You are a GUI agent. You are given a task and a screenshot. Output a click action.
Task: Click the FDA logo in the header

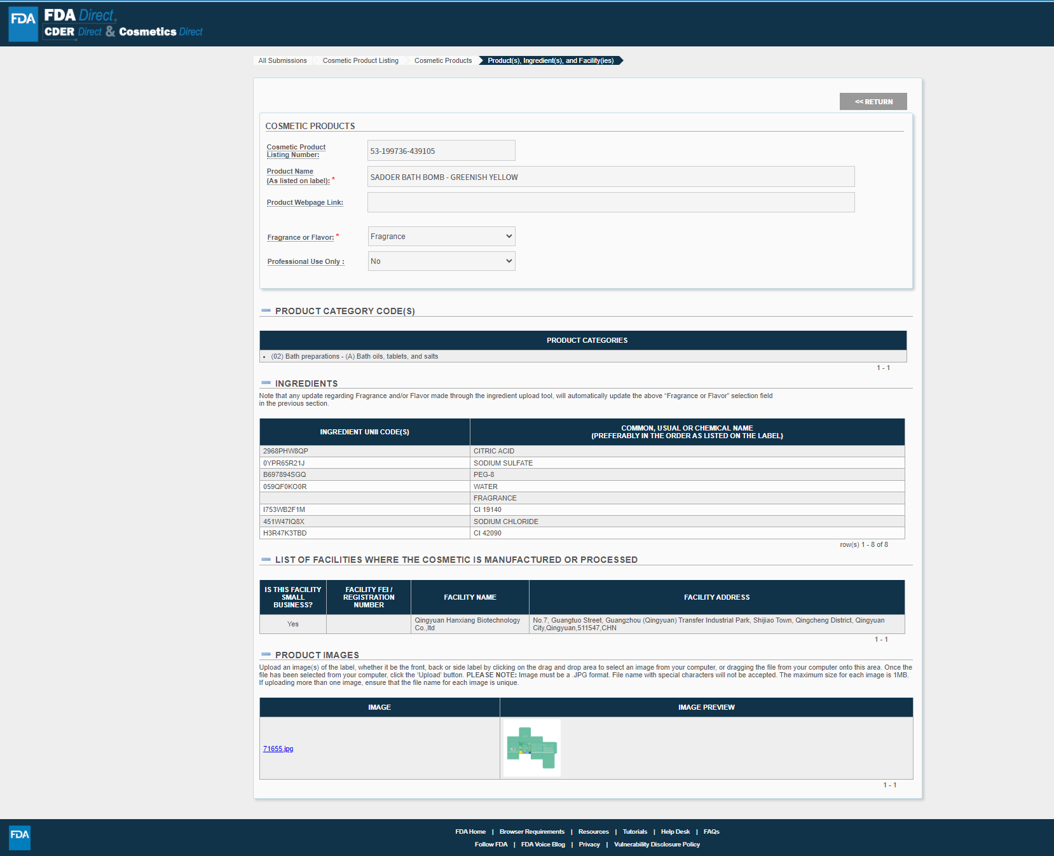pos(24,24)
